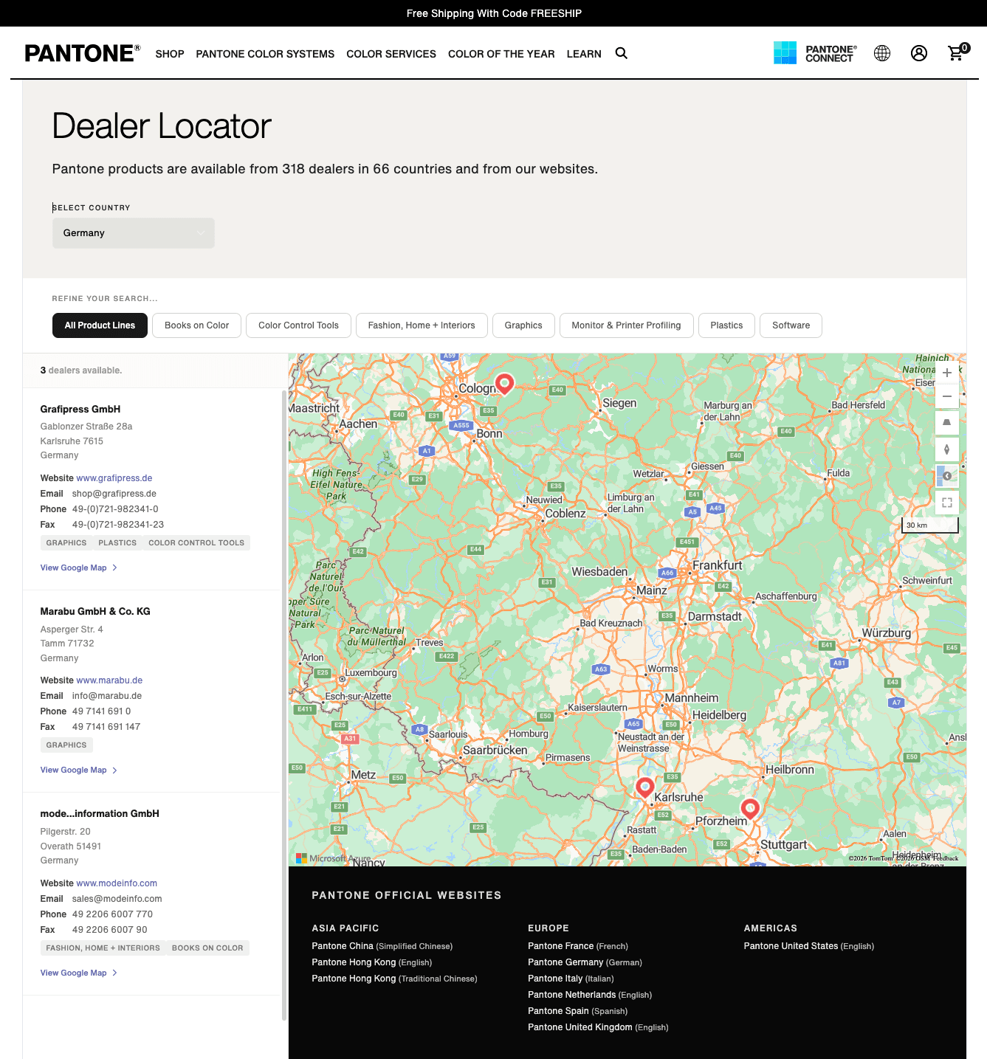Open the Pantone France official website
Viewport: 987px width, 1059px height.
tap(560, 945)
